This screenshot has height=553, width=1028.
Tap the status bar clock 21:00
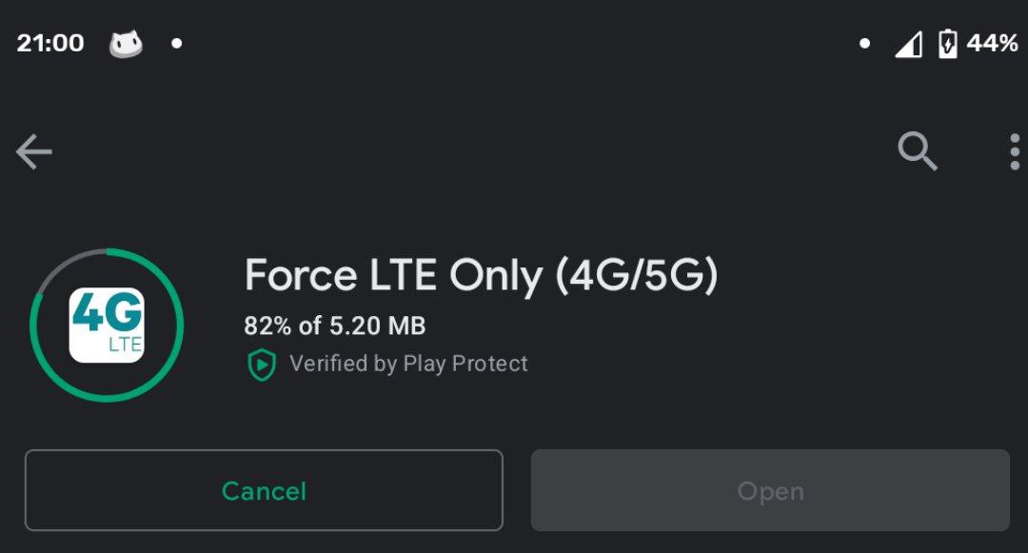pyautogui.click(x=50, y=43)
